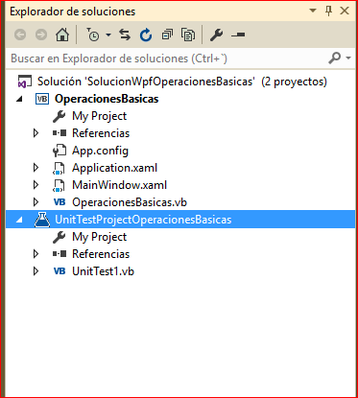Select UnitTestProjectOperacionesBasicas project name
The width and height of the screenshot is (358, 398).
tap(143, 220)
